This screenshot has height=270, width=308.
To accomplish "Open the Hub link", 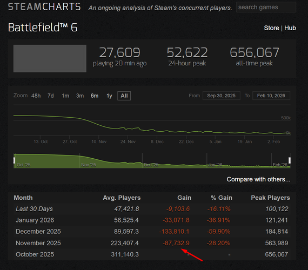I will point(290,28).
